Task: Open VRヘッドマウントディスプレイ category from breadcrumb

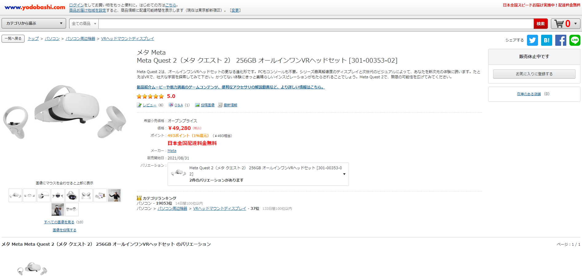Action: point(128,39)
